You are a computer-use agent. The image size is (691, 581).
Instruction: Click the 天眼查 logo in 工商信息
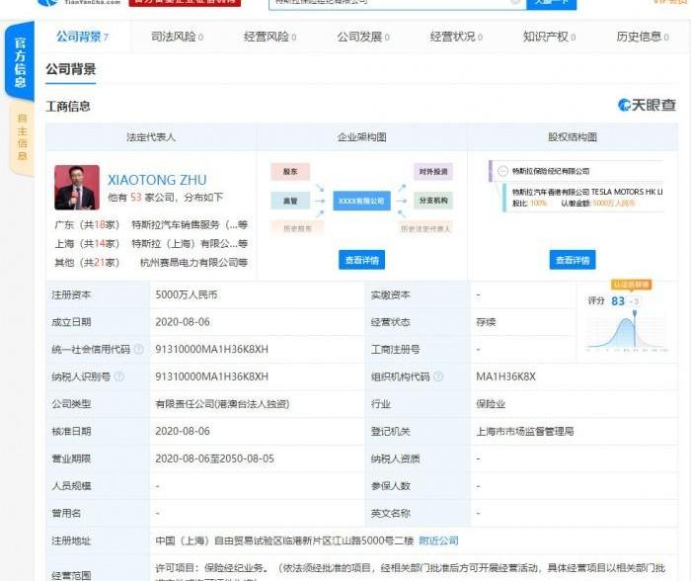point(647,105)
